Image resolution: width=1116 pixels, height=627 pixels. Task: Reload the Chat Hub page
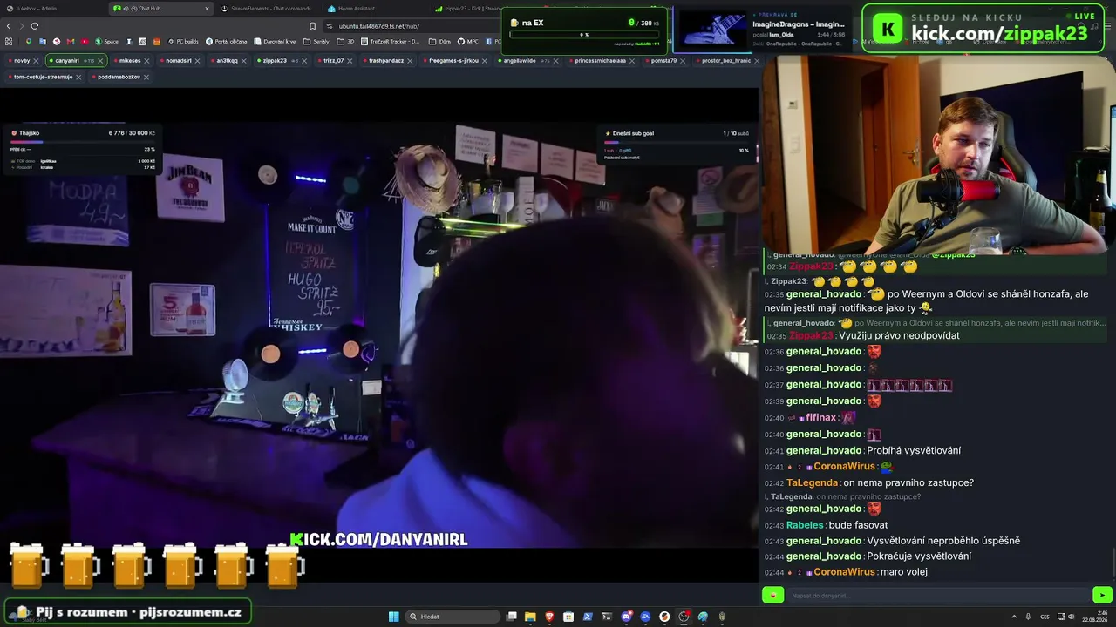pyautogui.click(x=34, y=26)
